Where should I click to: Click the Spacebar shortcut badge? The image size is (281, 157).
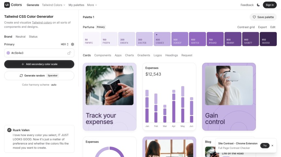pyautogui.click(x=53, y=76)
